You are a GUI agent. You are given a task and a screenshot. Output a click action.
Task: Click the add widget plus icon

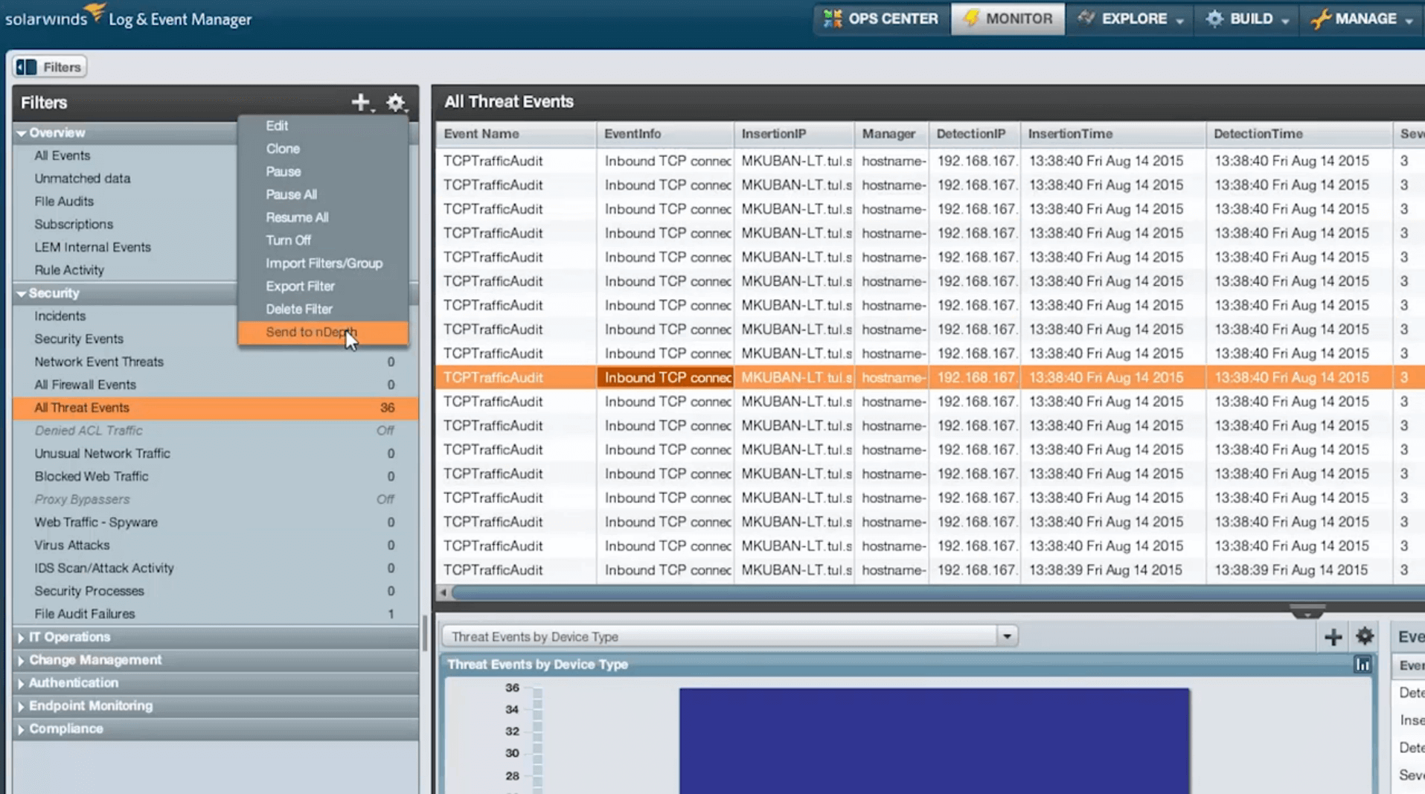point(1333,637)
